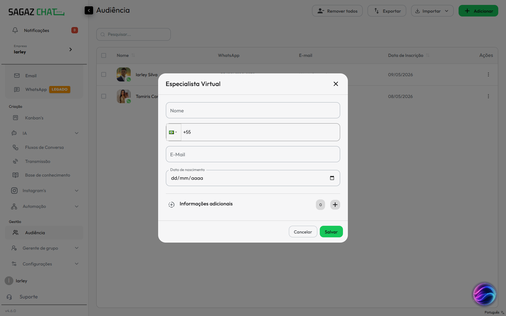Viewport: 506px width, 316px height.
Task: Open actions menu for 09/05/2026 row
Action: tap(488, 74)
